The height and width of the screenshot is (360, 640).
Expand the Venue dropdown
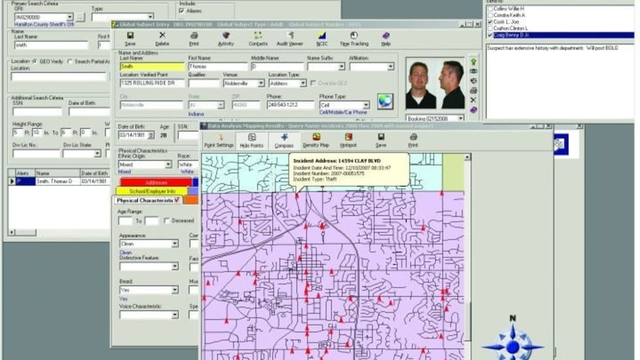[261, 83]
